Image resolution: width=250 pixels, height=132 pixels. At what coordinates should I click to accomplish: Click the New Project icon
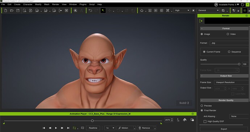click(x=5, y=10)
